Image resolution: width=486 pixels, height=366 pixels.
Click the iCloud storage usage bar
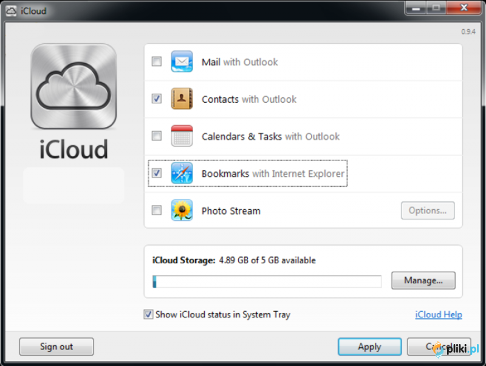tap(267, 281)
